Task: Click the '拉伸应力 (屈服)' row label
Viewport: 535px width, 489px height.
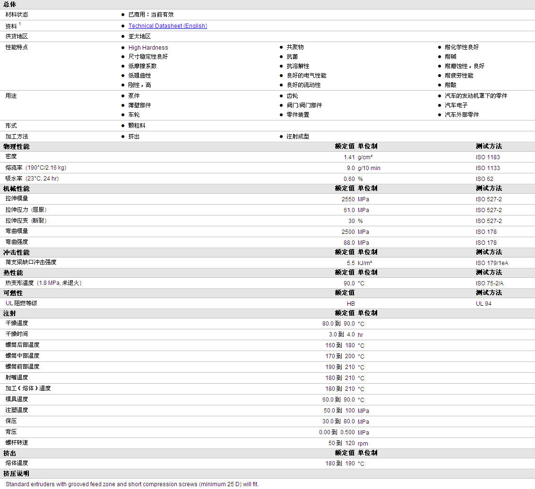Action: point(26,210)
